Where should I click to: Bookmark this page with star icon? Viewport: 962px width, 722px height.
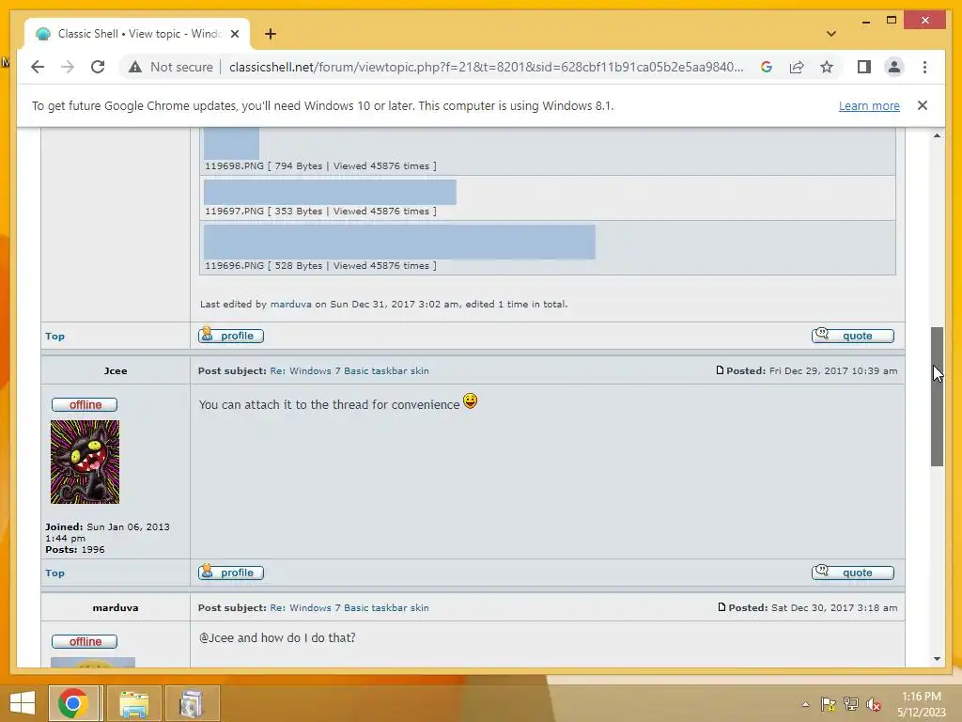click(827, 67)
